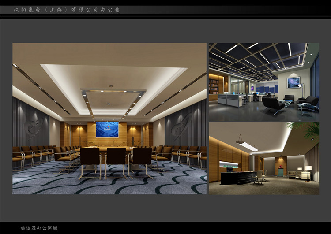Click the caption text 会议及办公区域
The height and width of the screenshot is (234, 331).
(x=39, y=228)
